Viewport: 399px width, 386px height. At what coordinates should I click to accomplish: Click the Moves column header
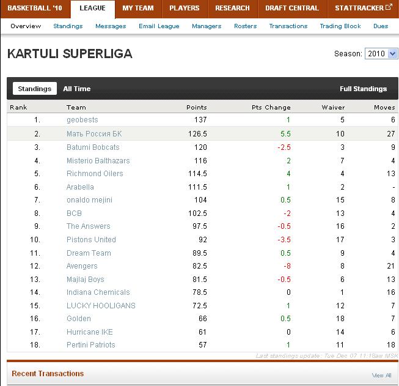(x=384, y=108)
